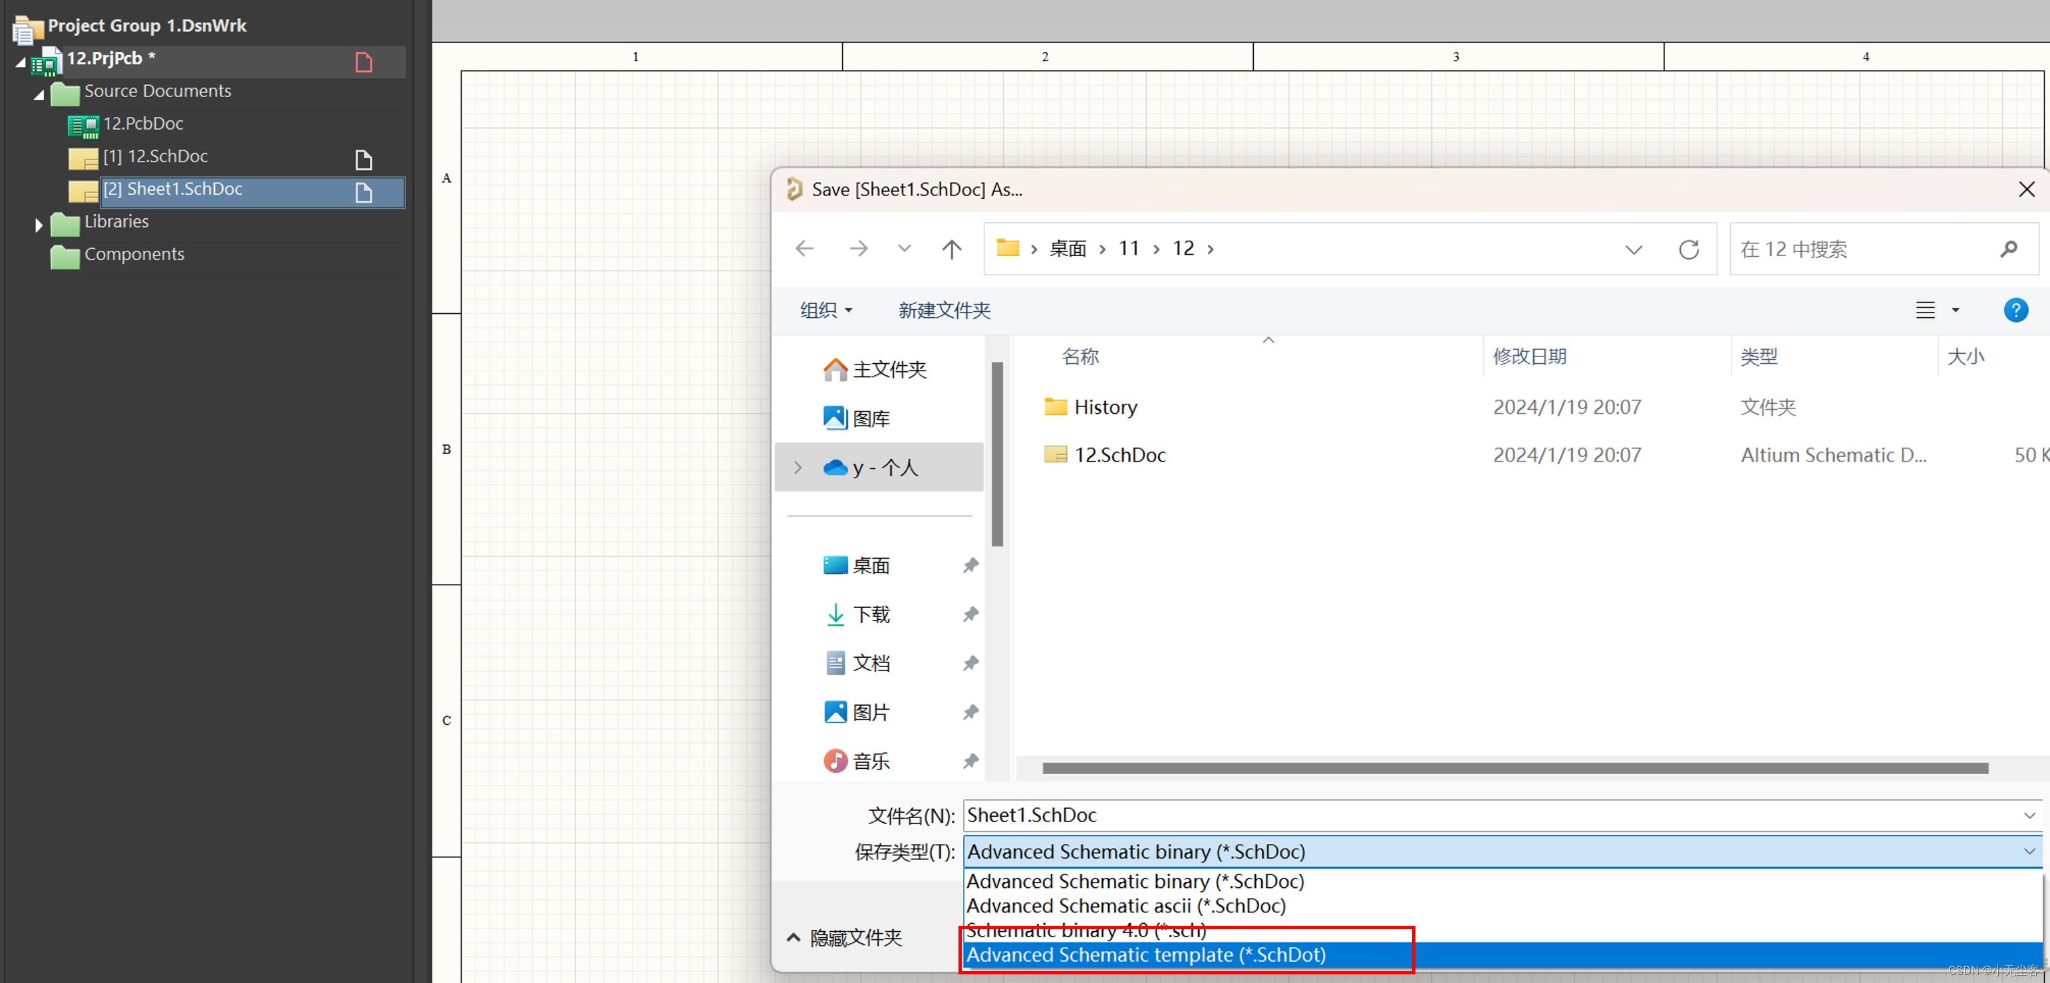
Task: Click the 新建文件夹 button
Action: [944, 310]
